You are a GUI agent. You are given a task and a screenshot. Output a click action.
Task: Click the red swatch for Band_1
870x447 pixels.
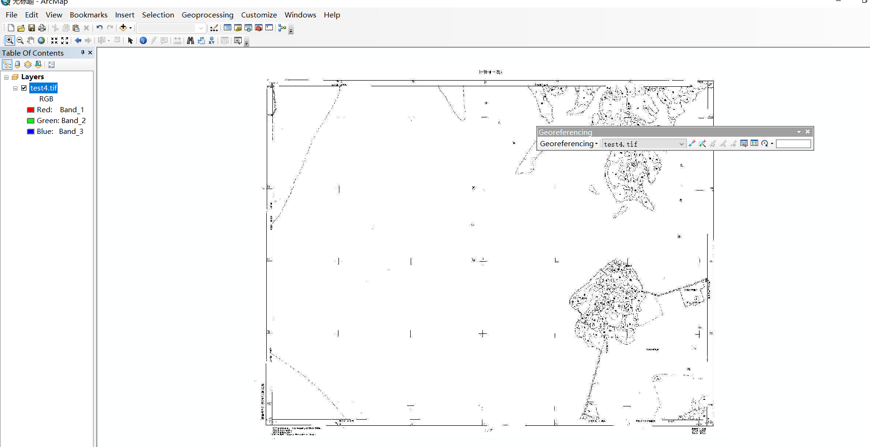[30, 109]
